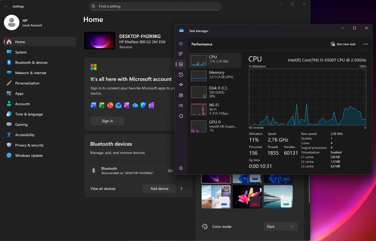The width and height of the screenshot is (376, 241).
Task: Open the Services puzzle icon in Task Manager
Action: pos(181,116)
